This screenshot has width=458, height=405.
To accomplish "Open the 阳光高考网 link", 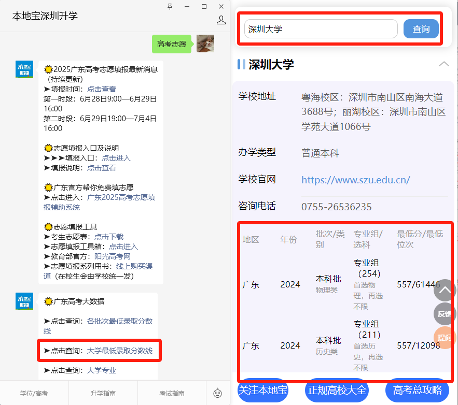I will click(113, 256).
